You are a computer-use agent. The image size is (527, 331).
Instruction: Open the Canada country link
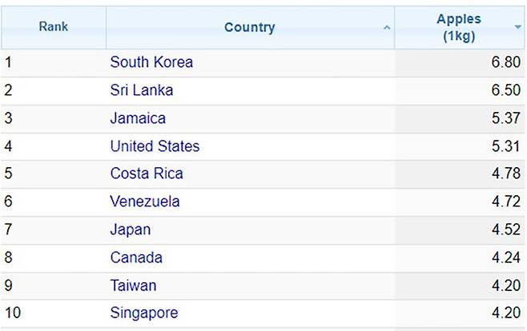pyautogui.click(x=136, y=258)
